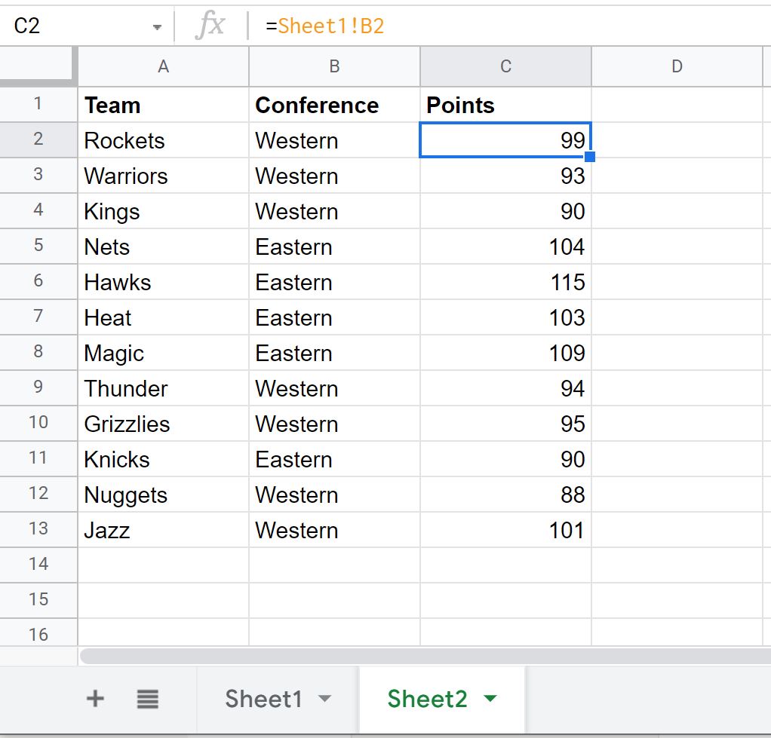Select row 5 header
This screenshot has width=771, height=738.
click(38, 247)
